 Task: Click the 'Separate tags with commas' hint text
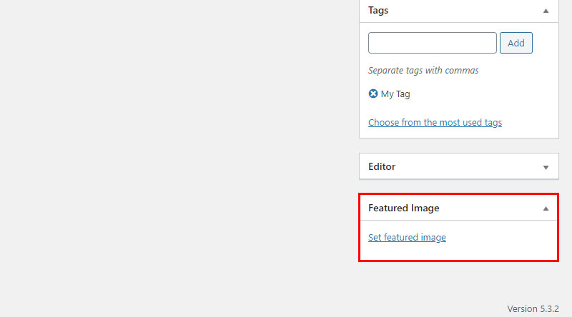pyautogui.click(x=423, y=70)
